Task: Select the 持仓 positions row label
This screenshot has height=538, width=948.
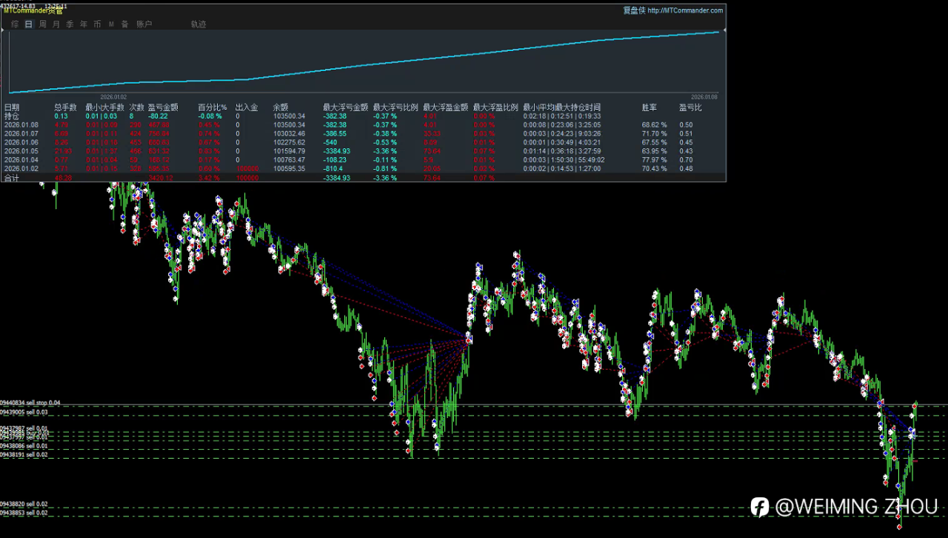Action: point(12,116)
